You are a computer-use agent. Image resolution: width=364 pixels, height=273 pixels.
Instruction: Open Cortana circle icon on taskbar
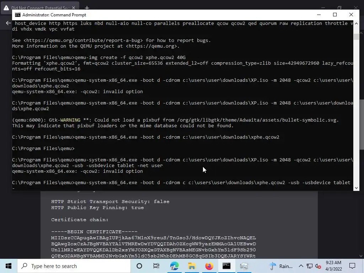pyautogui.click(x=139, y=266)
